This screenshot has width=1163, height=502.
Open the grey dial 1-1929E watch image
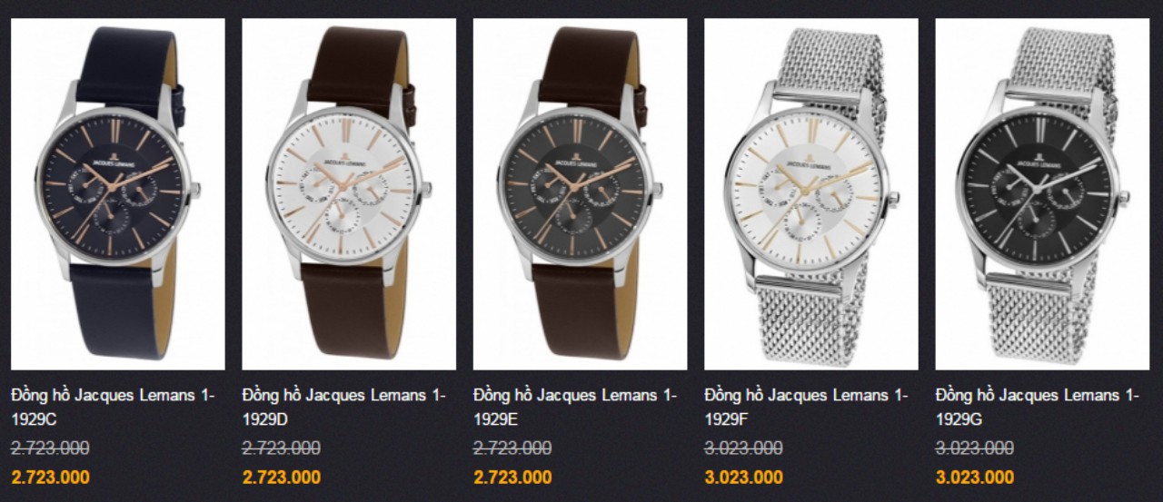click(580, 194)
